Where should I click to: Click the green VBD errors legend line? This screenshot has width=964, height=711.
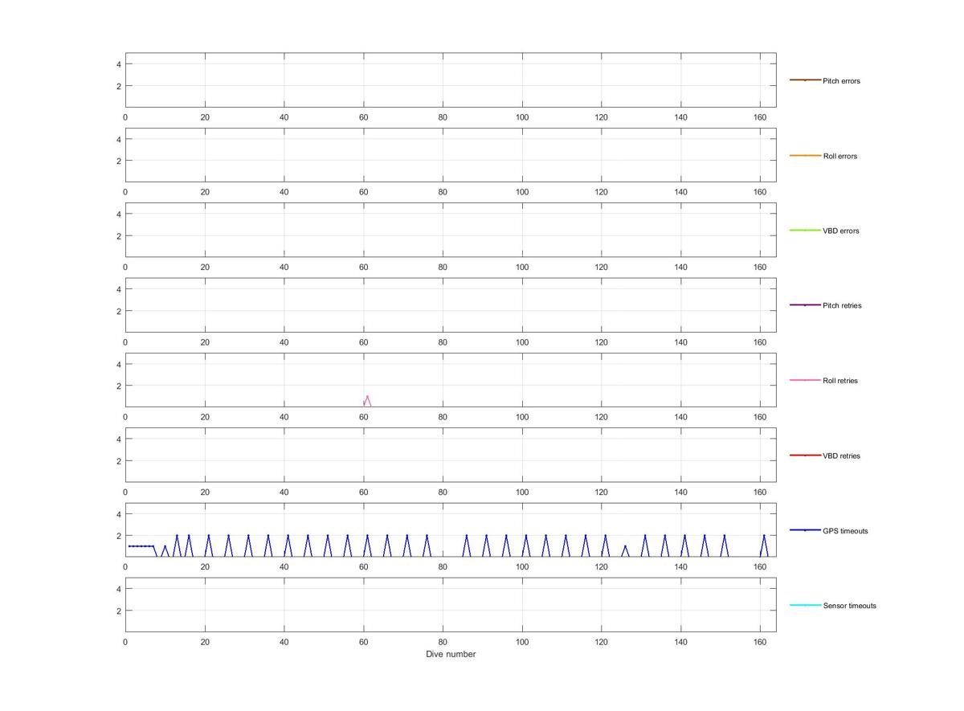(x=805, y=231)
